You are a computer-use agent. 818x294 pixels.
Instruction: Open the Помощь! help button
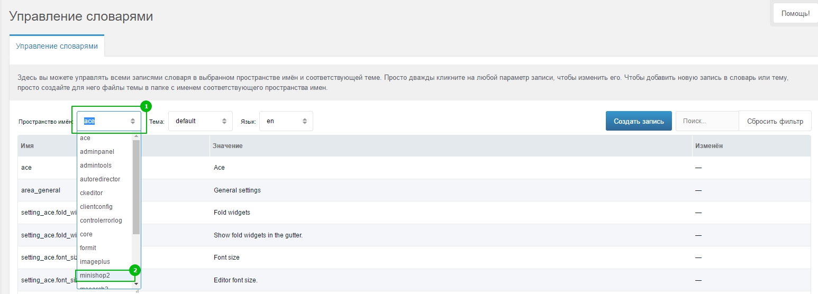coord(795,14)
